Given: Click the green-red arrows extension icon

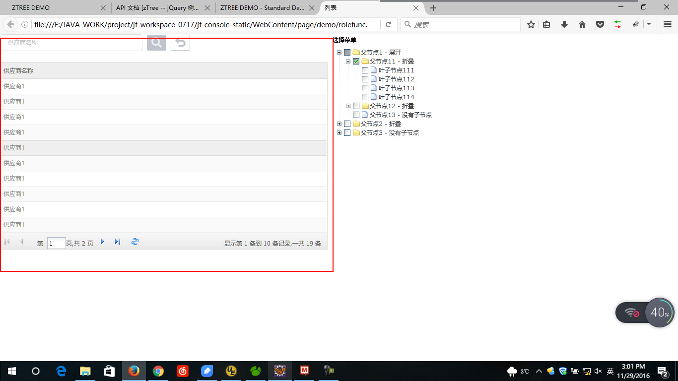Looking at the screenshot, I should [x=617, y=24].
